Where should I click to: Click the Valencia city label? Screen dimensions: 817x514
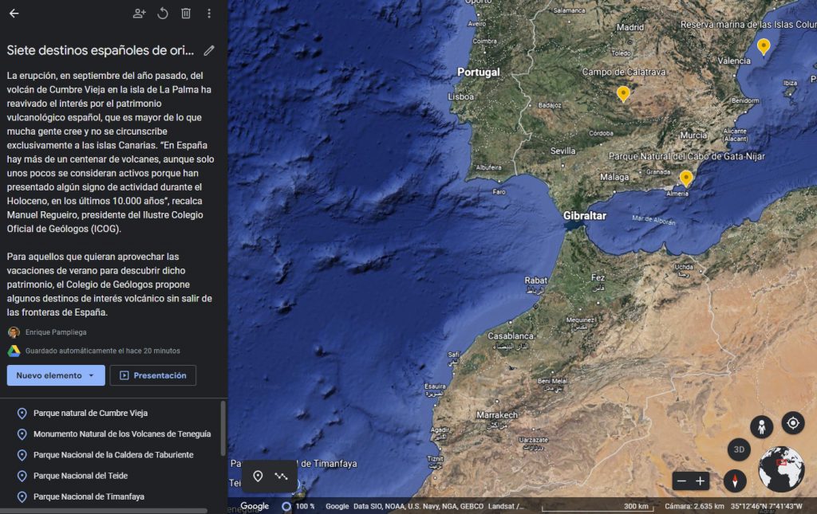[x=734, y=61]
